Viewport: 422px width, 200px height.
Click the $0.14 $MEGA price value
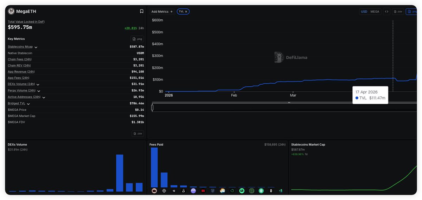pos(140,110)
